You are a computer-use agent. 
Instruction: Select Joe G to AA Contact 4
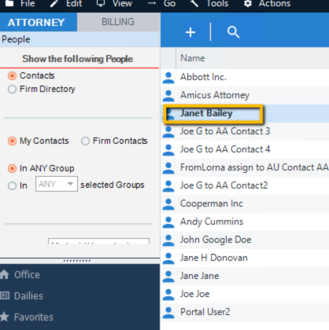point(225,149)
